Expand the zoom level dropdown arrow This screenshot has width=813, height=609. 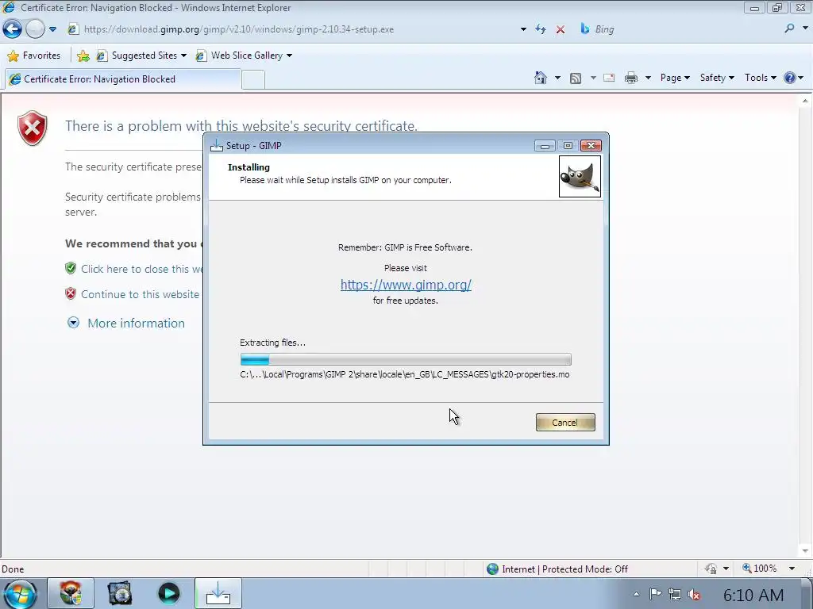pyautogui.click(x=792, y=569)
